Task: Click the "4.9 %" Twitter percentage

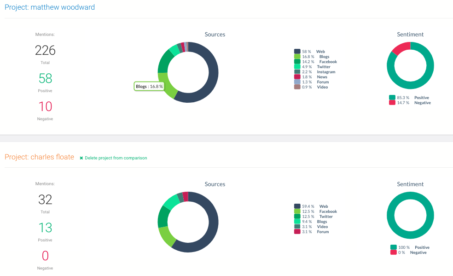Action: point(307,67)
